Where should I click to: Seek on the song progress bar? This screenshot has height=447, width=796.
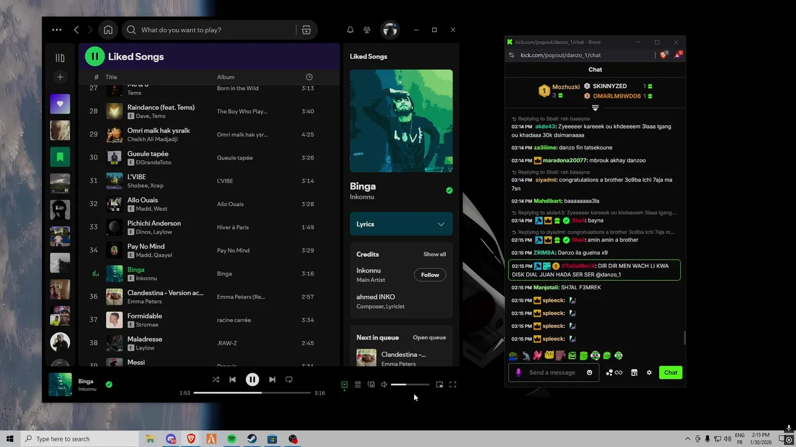click(252, 392)
